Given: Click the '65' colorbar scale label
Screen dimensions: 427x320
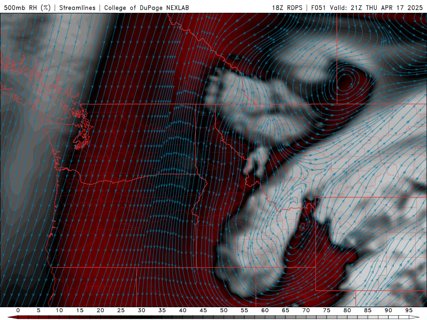Looking at the screenshot, I should (285, 310).
